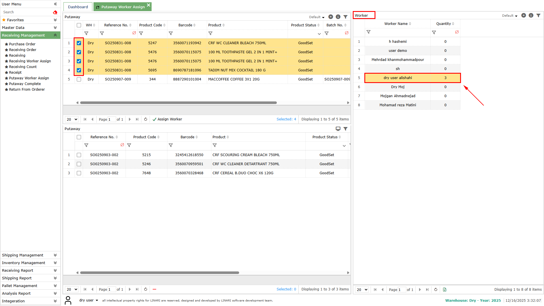Screen dimensions: 544x306
Task: Select the worker Dry Moj row
Action: pos(398,87)
